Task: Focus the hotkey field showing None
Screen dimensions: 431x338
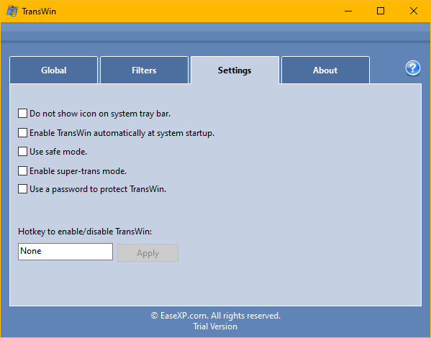Action: coord(65,252)
